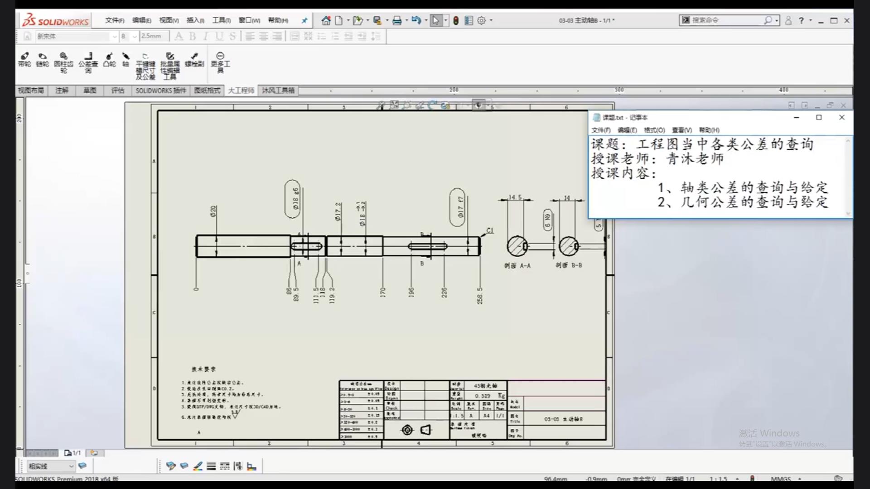Open 格式(O) menu in Notepad
The width and height of the screenshot is (870, 489).
(654, 130)
